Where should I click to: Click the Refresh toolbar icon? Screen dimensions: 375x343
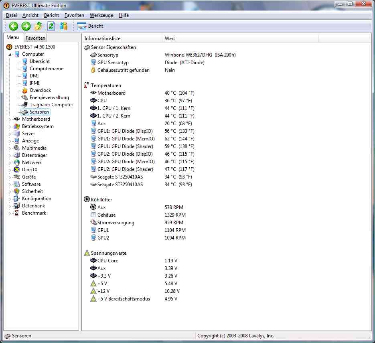click(51, 26)
